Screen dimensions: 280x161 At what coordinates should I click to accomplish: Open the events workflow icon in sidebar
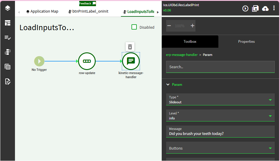click(8, 52)
